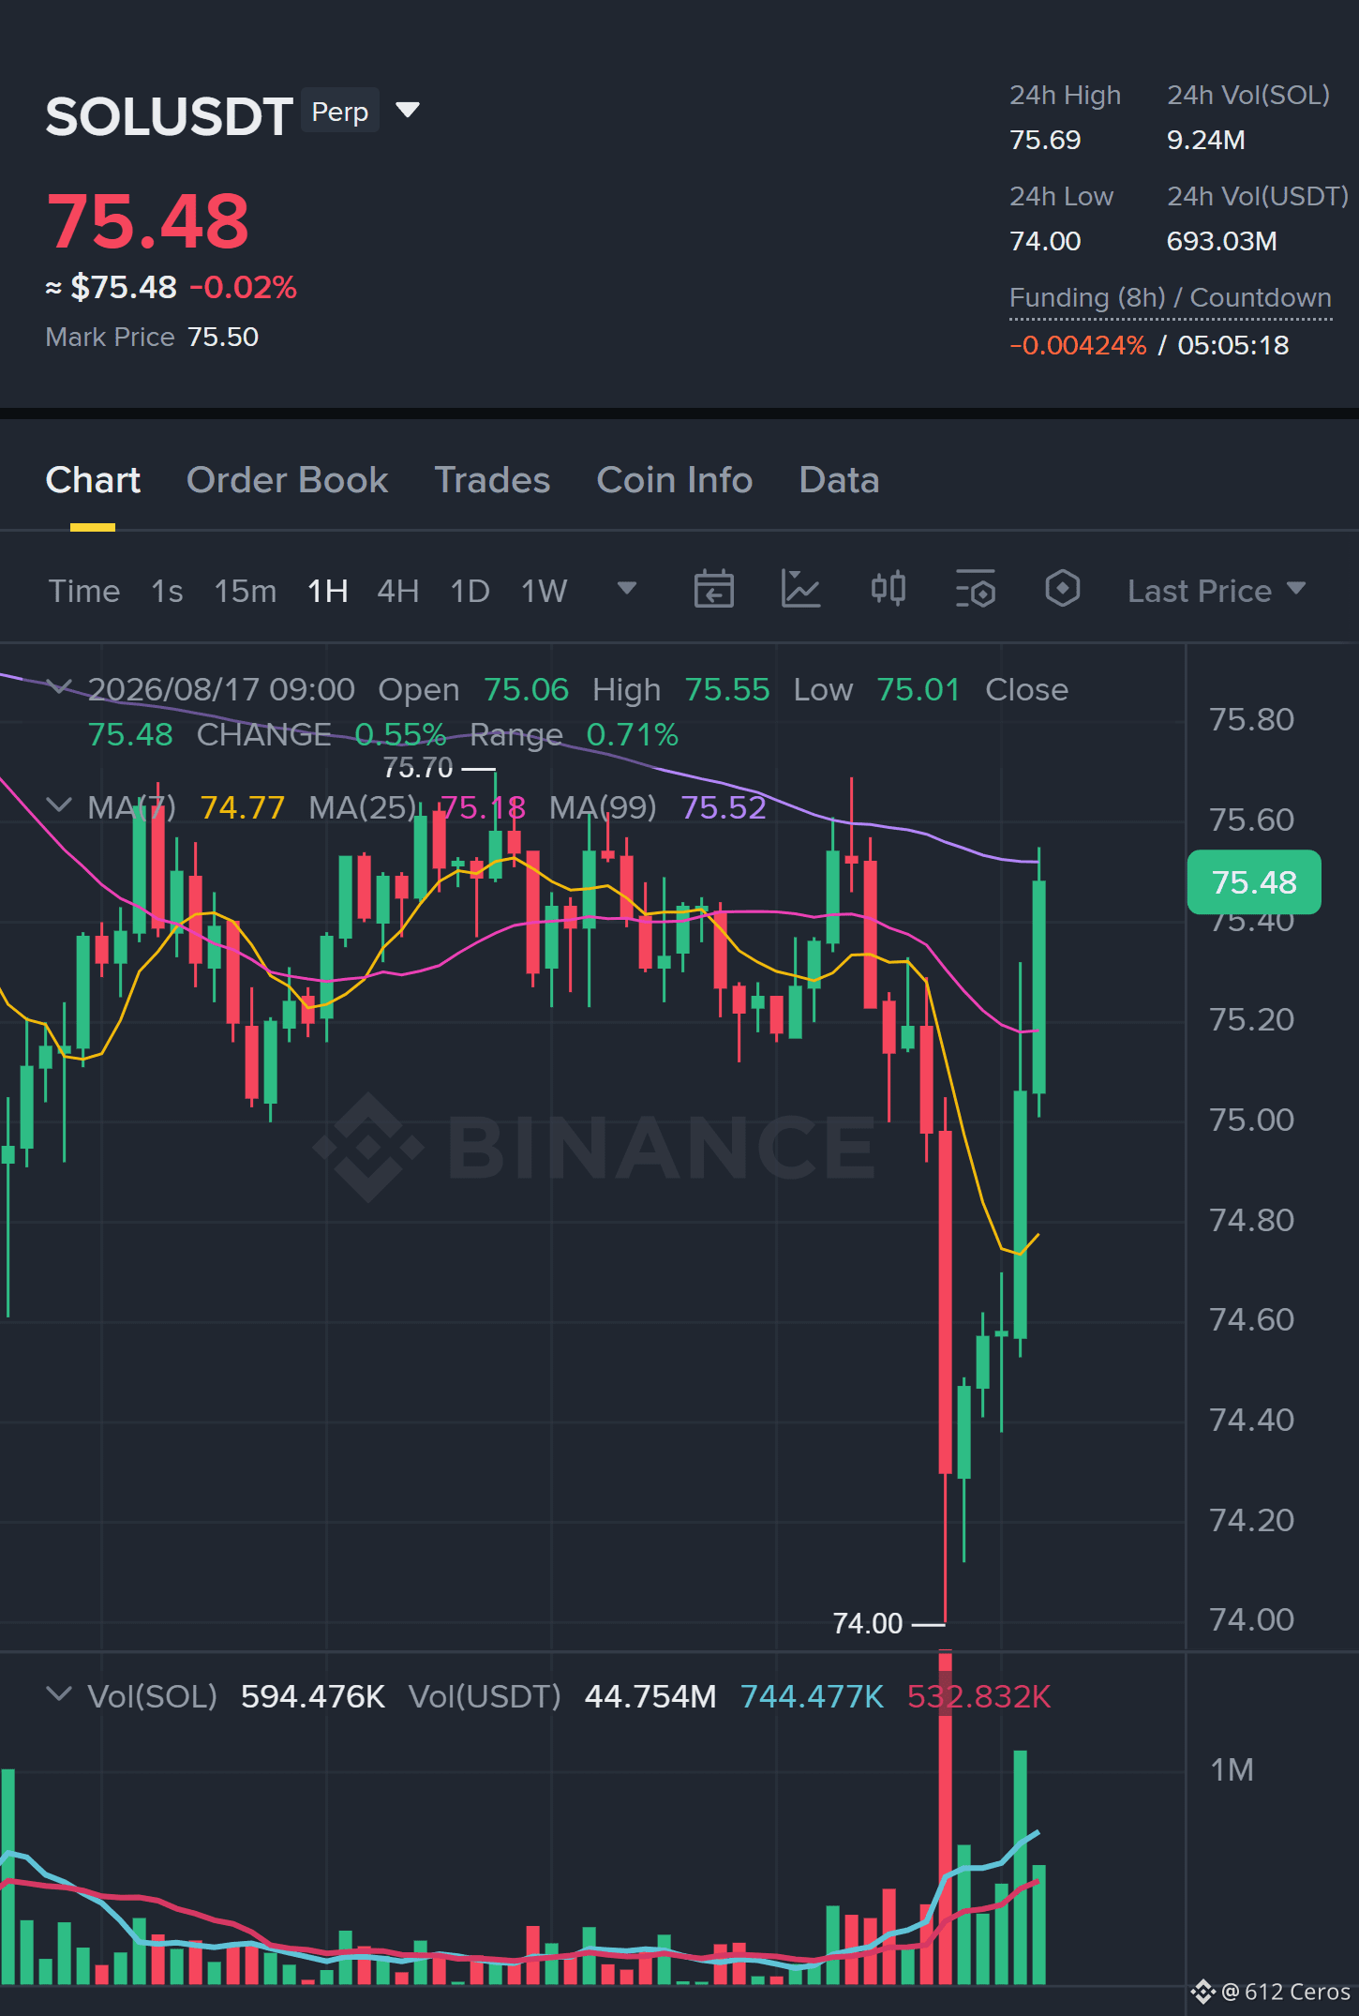The width and height of the screenshot is (1359, 2016).
Task: Select the Time chart interval
Action: (x=84, y=591)
